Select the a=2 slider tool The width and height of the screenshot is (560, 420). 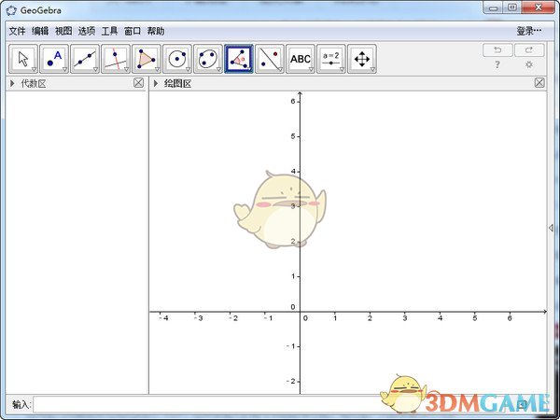coord(331,59)
